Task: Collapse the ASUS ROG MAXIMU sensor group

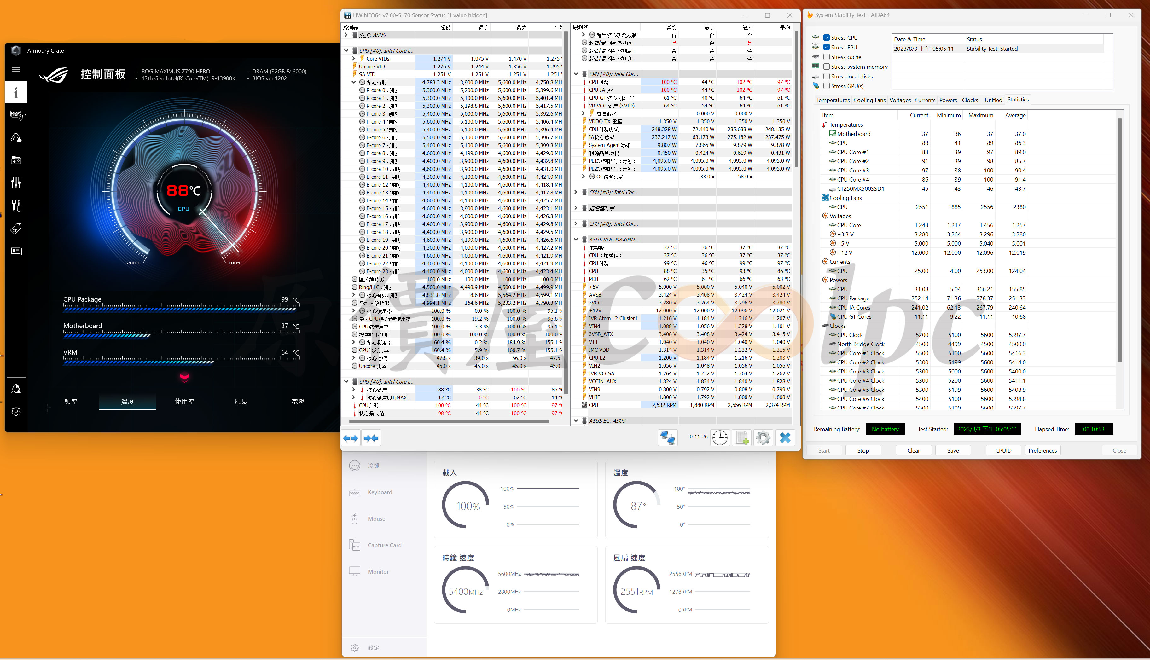Action: pos(576,239)
